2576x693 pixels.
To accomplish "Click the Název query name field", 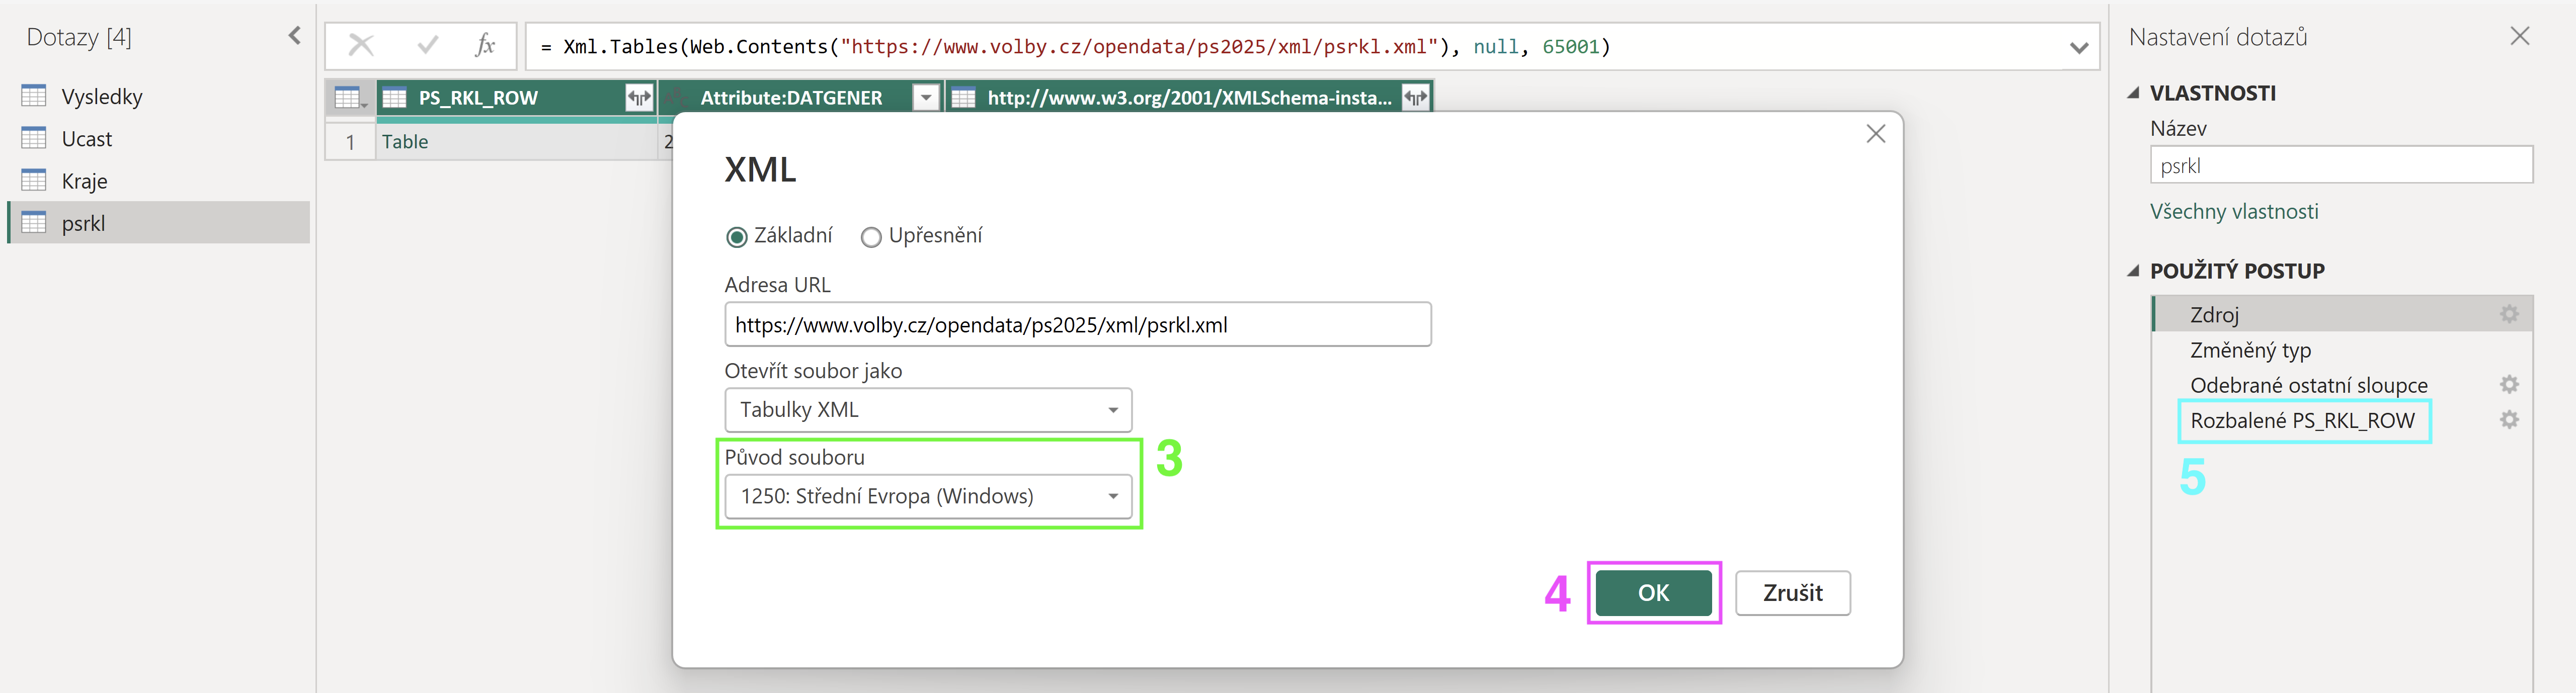I will tap(2341, 165).
